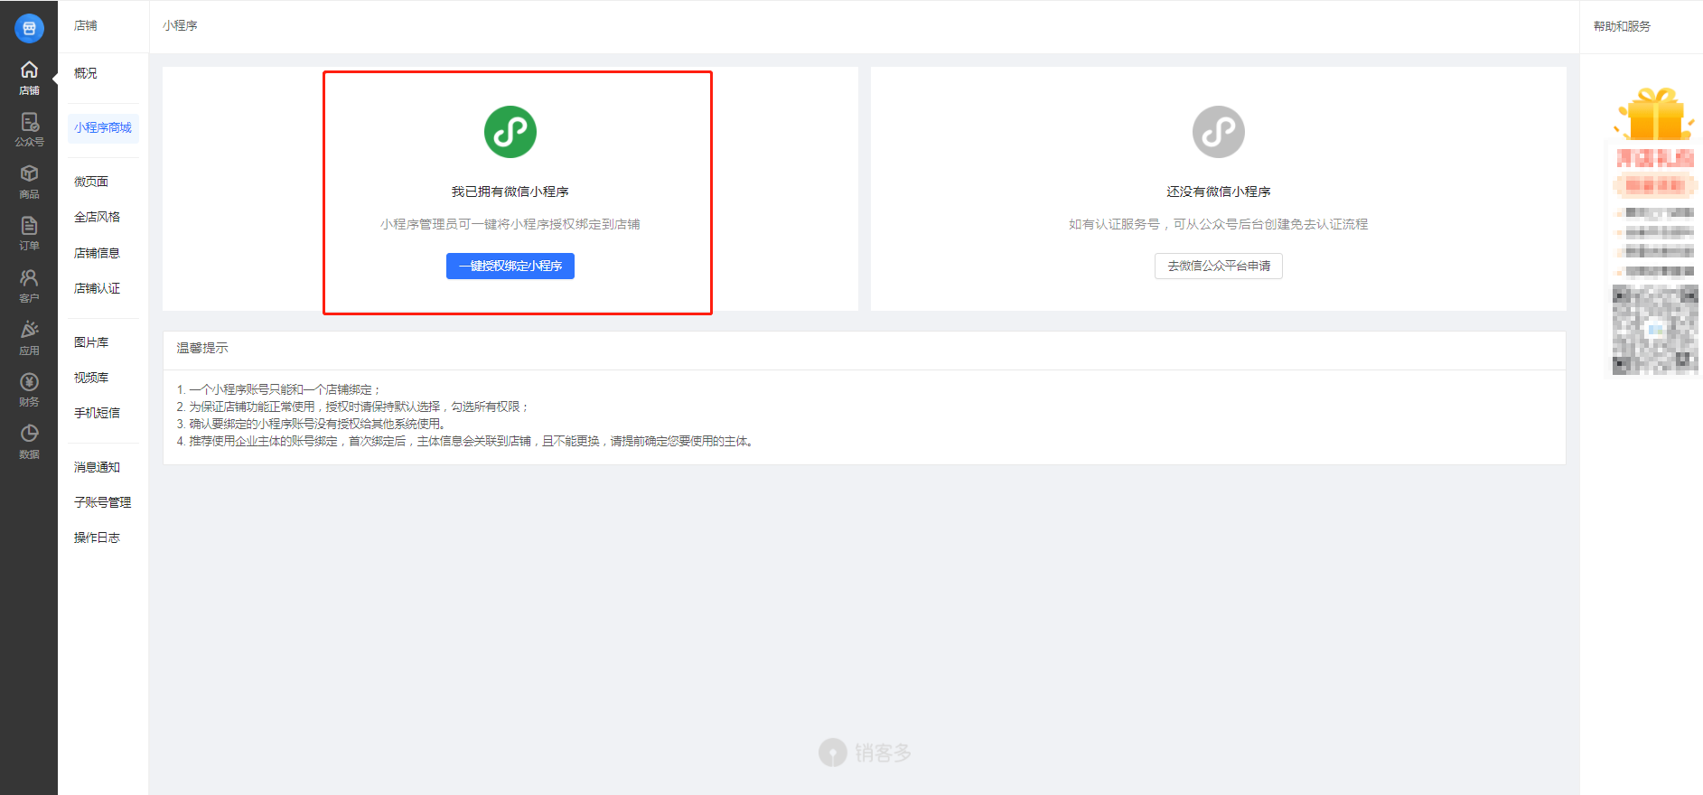The width and height of the screenshot is (1703, 795).
Task: Click the 店铺 home icon in sidebar
Action: pos(29,70)
